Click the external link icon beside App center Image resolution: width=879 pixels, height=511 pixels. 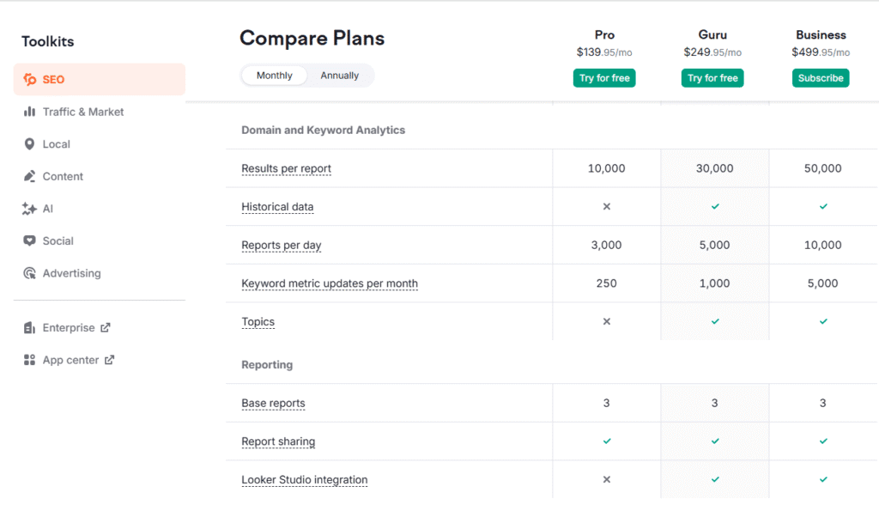point(109,360)
